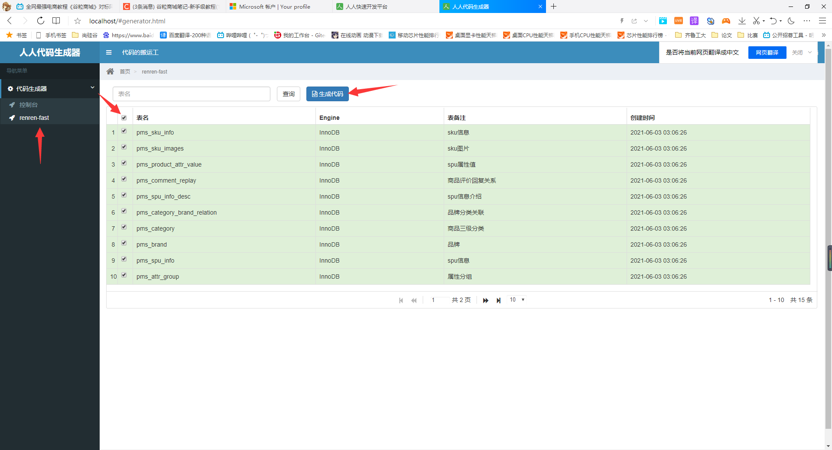Switch to the 人人快速开发平台 browser tab

386,6
